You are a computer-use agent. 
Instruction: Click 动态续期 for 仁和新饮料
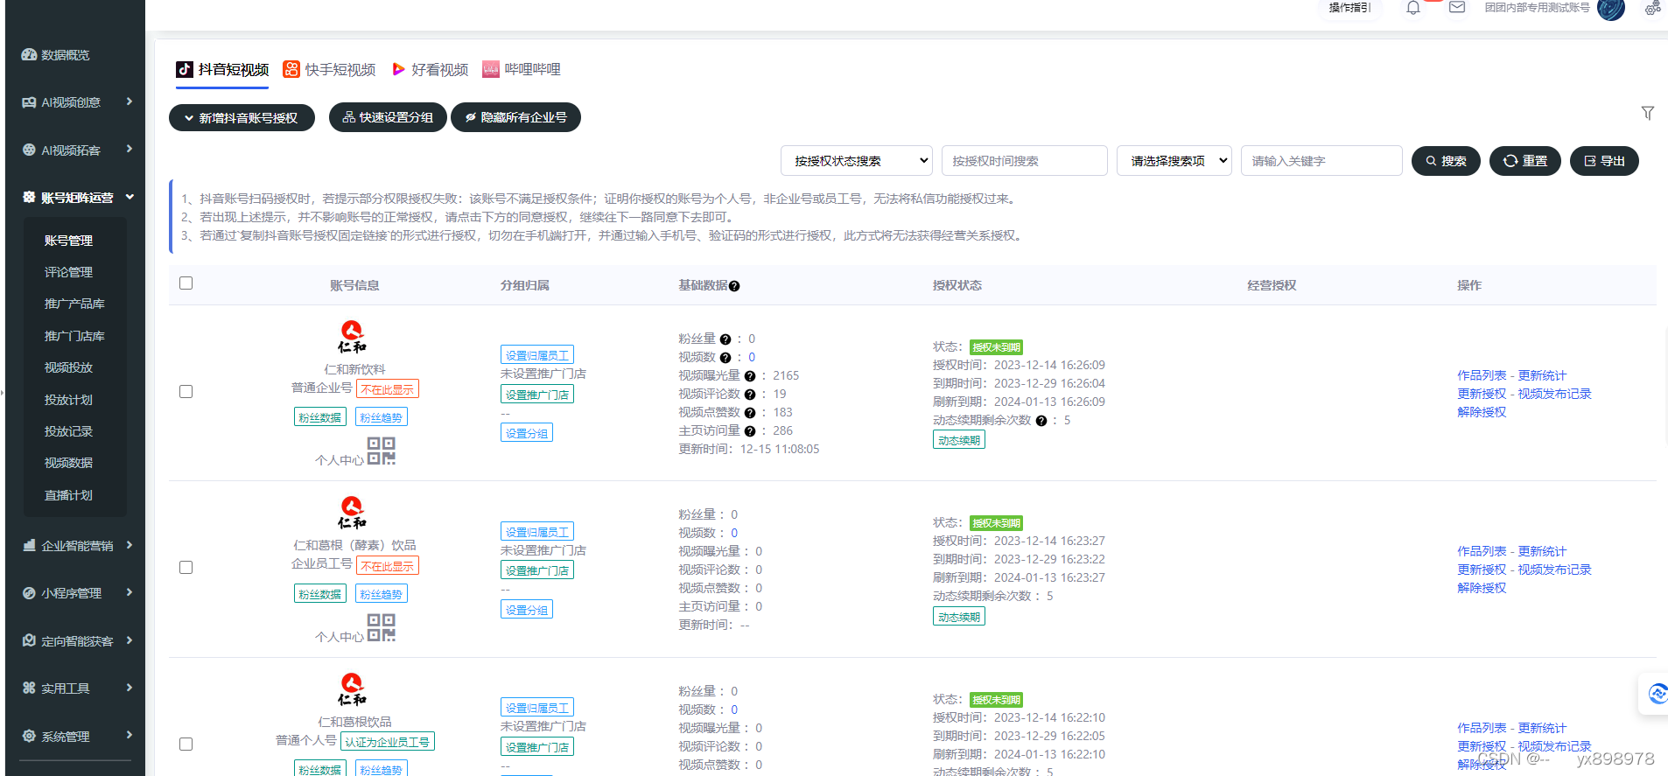coord(959,440)
